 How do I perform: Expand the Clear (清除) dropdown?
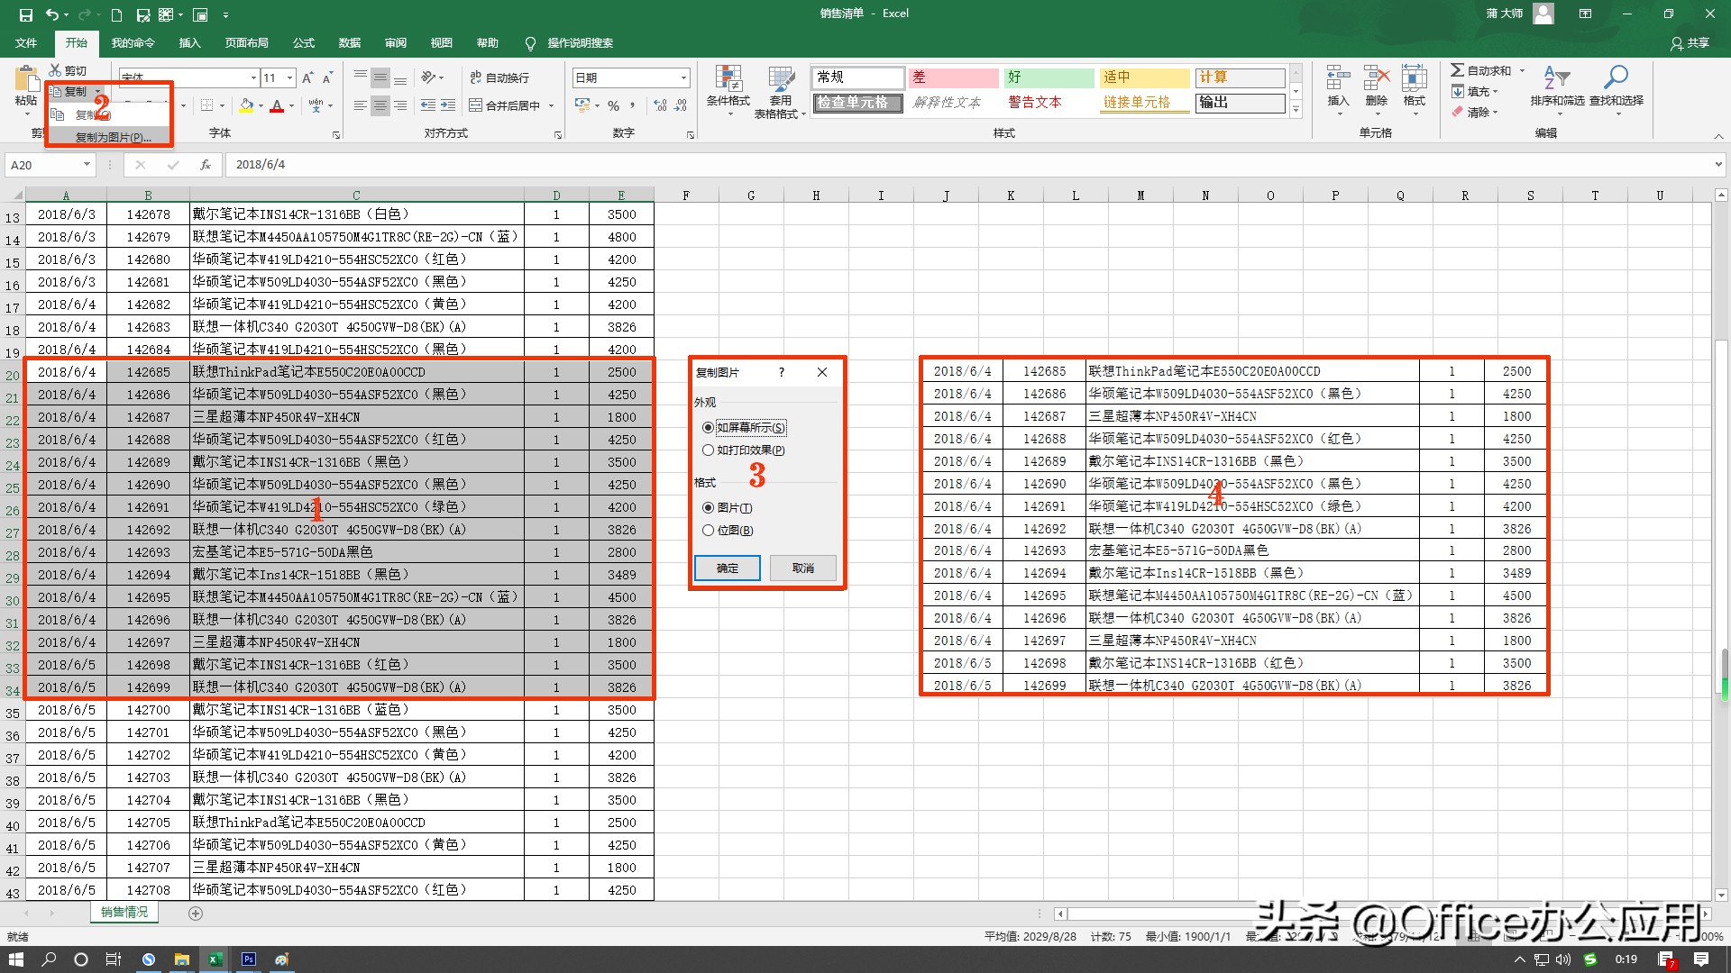[1496, 113]
